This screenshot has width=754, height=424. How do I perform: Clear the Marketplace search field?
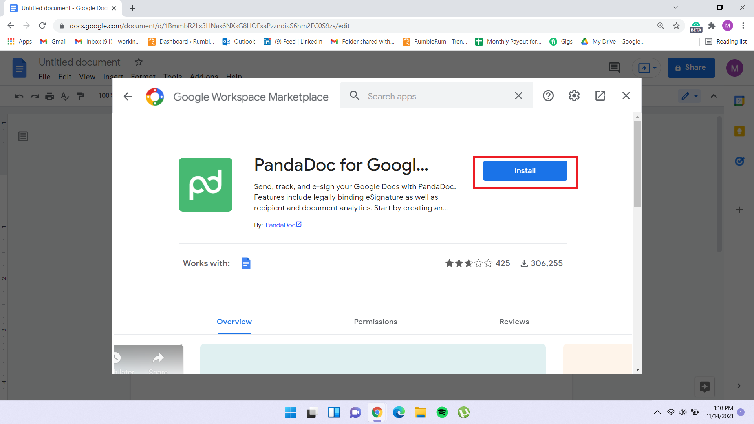(518, 96)
